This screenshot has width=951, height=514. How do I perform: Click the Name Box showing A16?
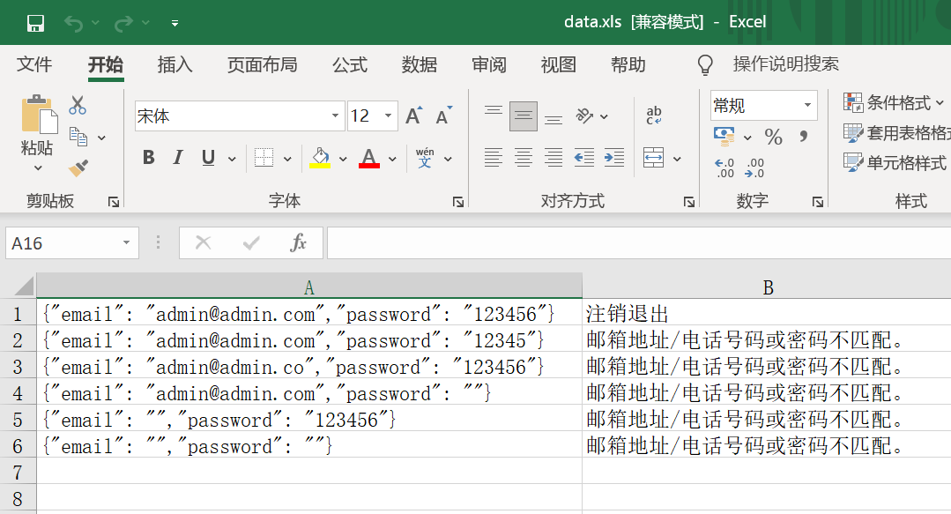pos(72,243)
